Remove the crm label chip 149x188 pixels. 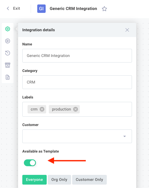42,109
